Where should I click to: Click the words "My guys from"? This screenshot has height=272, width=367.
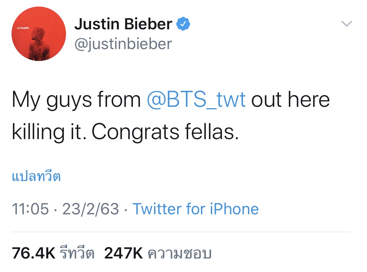click(76, 100)
